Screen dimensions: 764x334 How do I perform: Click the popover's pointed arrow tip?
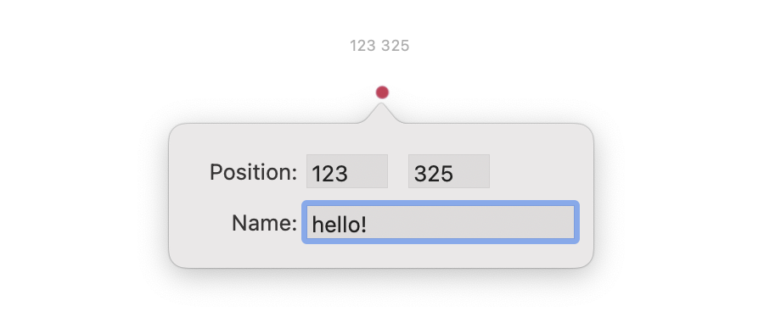point(381,106)
